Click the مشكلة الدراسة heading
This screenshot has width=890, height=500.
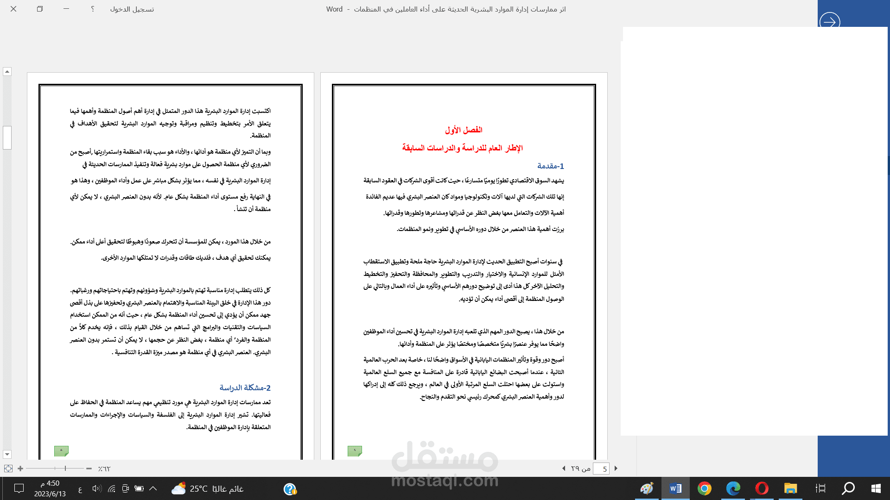coord(245,387)
